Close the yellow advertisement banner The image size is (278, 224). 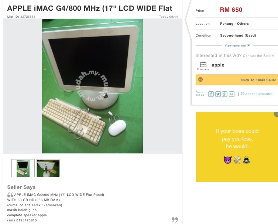pyautogui.click(x=276, y=114)
